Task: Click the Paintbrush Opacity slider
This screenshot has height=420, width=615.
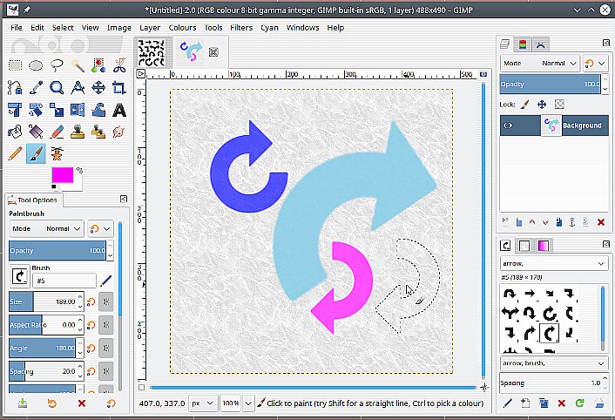Action: pos(57,251)
